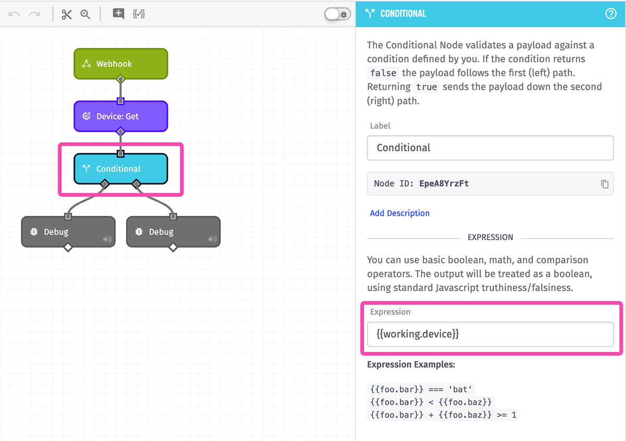Click the branch icon in panel header

[370, 14]
